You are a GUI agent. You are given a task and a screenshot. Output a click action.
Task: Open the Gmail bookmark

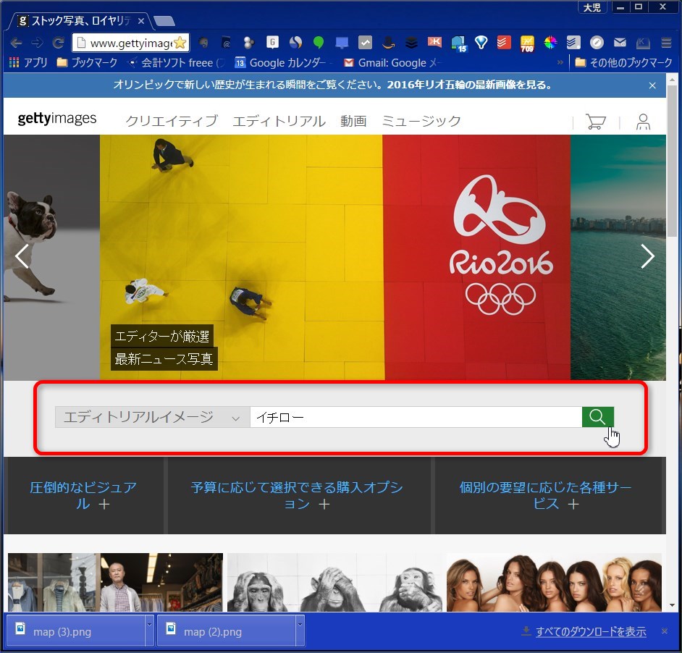392,63
